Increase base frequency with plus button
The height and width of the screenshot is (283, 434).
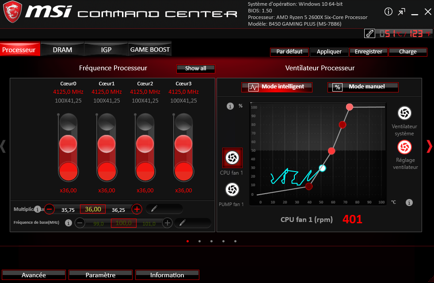(167, 222)
